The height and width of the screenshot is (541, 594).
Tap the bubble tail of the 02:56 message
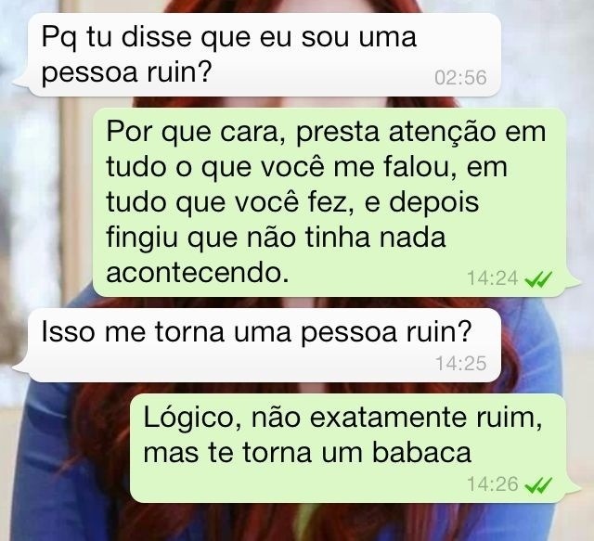22,83
